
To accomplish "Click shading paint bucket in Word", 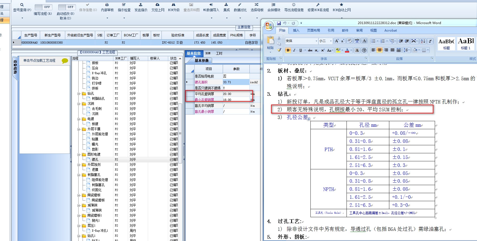I will point(415,50).
